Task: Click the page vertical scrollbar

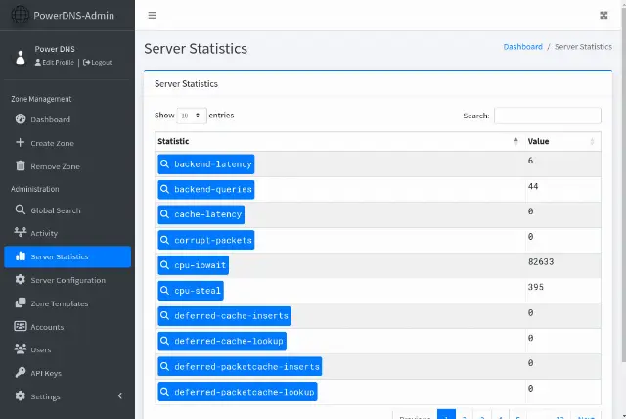Action: (x=623, y=184)
